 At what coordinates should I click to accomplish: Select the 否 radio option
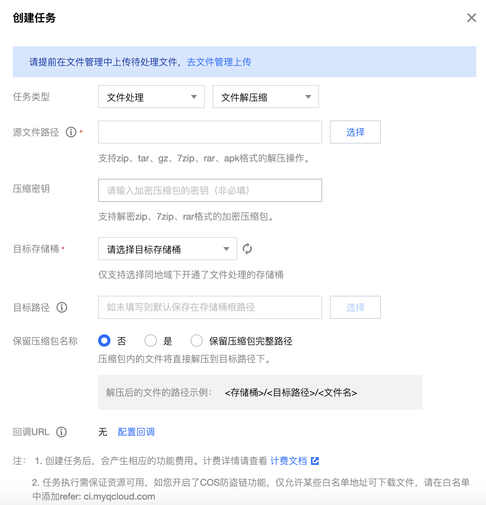tap(104, 341)
